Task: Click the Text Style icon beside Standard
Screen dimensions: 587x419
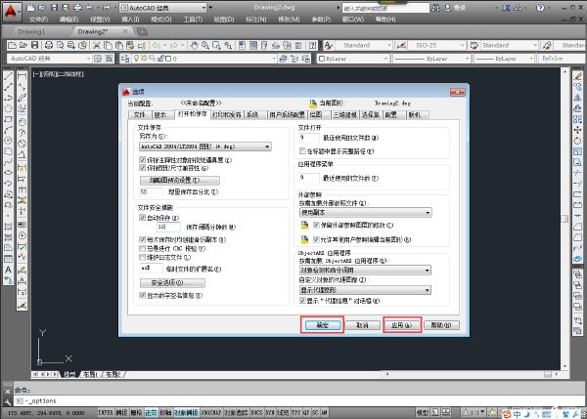Action: (329, 45)
